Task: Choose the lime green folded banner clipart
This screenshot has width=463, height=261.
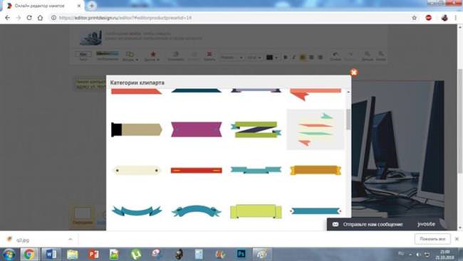Action: click(x=256, y=211)
